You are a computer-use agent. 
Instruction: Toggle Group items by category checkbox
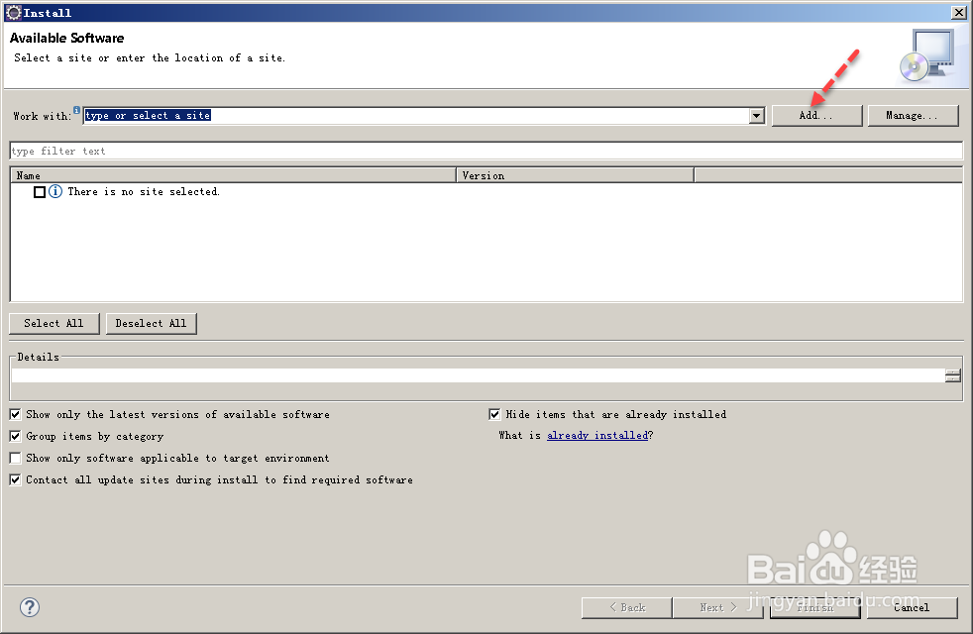pyautogui.click(x=16, y=436)
